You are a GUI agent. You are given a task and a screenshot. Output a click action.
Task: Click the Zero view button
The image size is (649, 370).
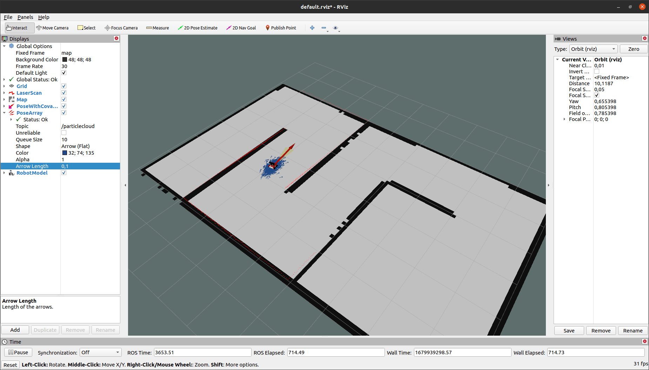[634, 49]
